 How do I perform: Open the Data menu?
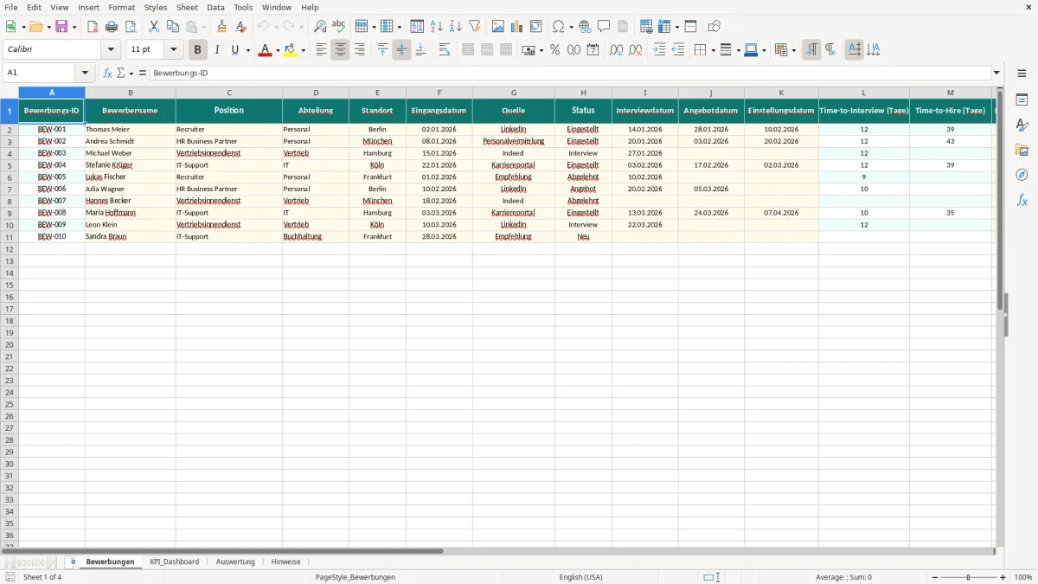[215, 7]
